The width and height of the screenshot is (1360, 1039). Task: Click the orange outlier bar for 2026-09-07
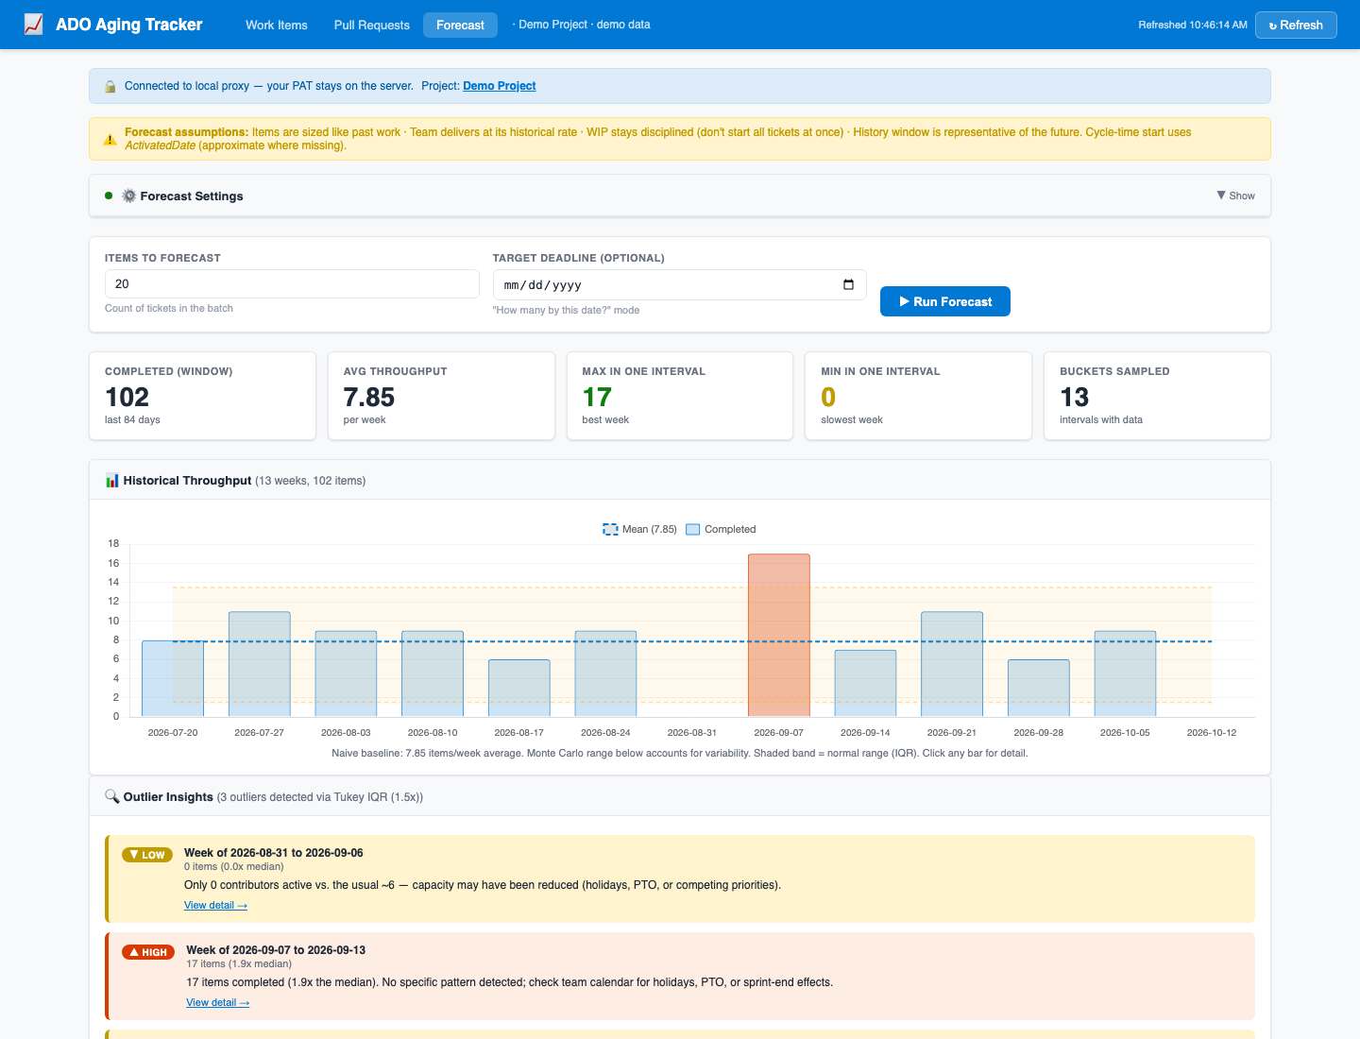(779, 636)
